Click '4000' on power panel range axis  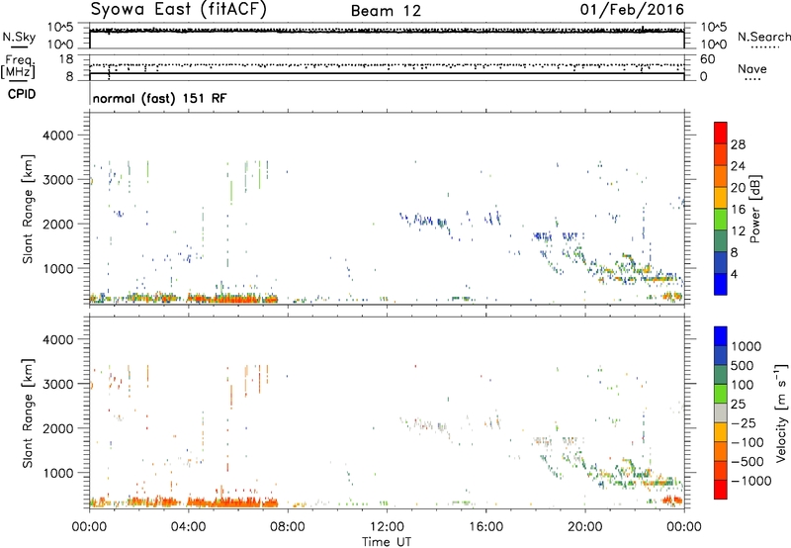58,136
